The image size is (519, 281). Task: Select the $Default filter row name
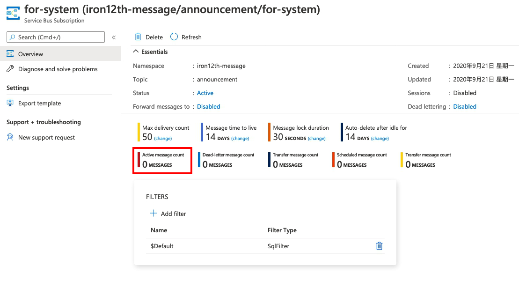coord(162,246)
